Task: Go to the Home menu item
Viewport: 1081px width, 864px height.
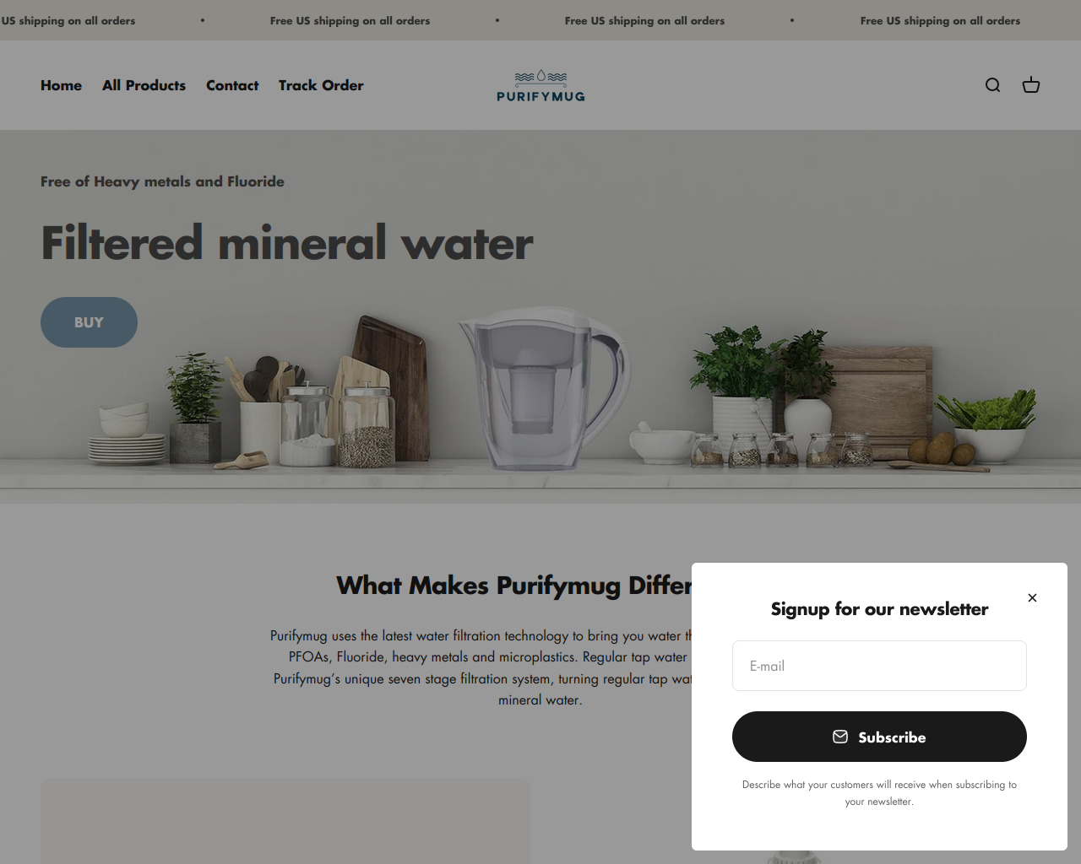Action: point(61,85)
